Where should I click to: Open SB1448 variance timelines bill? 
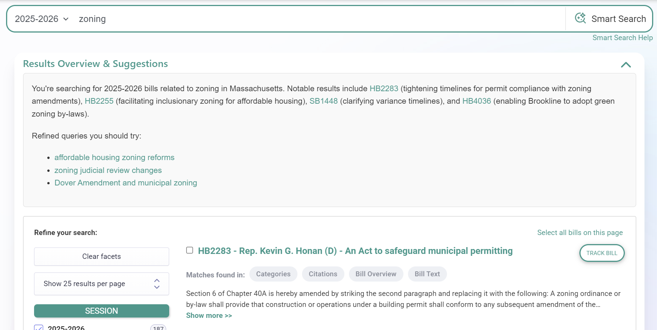324,101
